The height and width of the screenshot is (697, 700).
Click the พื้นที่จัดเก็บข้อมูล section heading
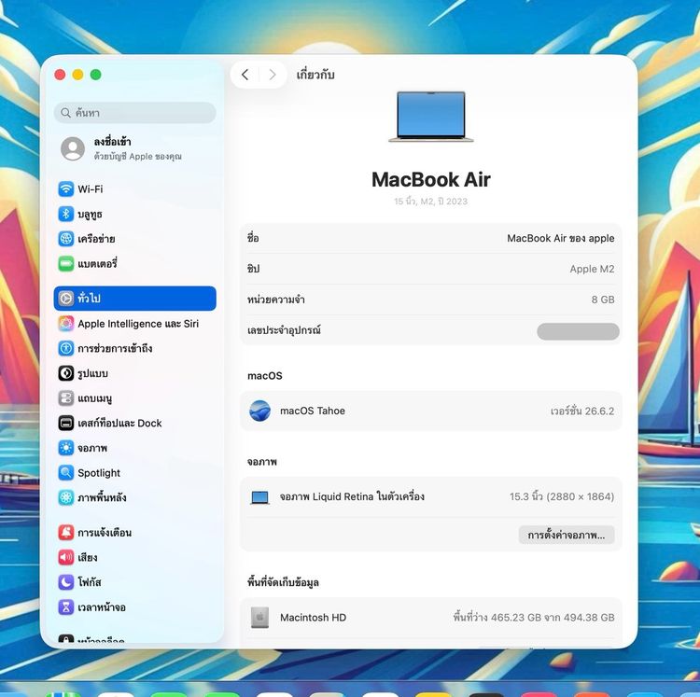tap(283, 582)
